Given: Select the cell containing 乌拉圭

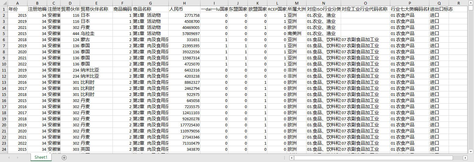Looking at the screenshot, I should 96,33.
